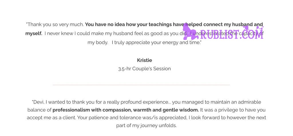Click the name Kristie
The width and height of the screenshot is (293, 136).
pos(144,60)
